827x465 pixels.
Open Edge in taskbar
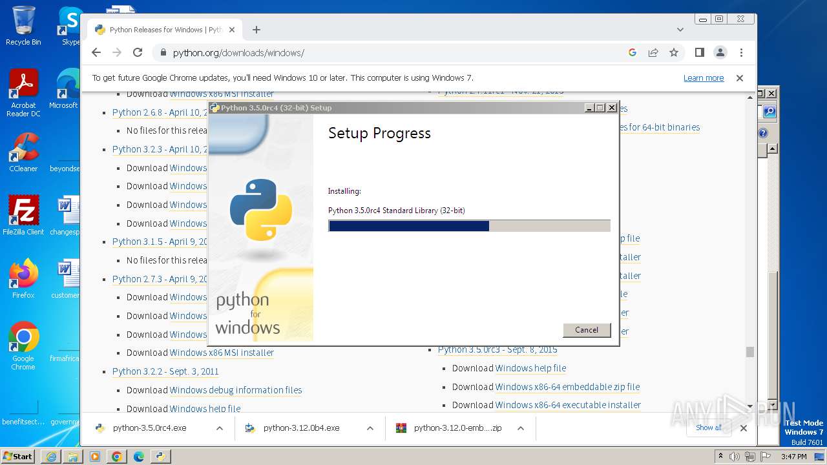[139, 457]
